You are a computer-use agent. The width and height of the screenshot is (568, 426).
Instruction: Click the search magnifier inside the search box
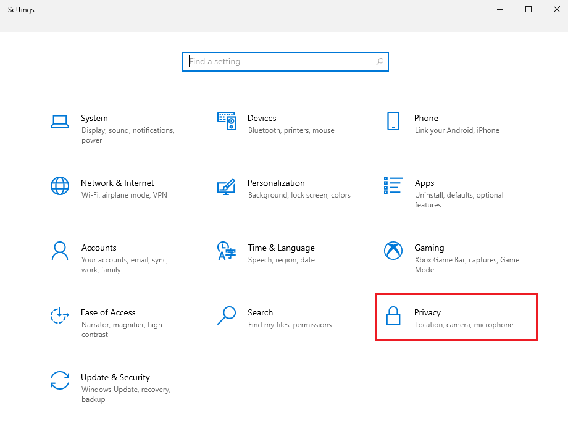[x=379, y=62]
